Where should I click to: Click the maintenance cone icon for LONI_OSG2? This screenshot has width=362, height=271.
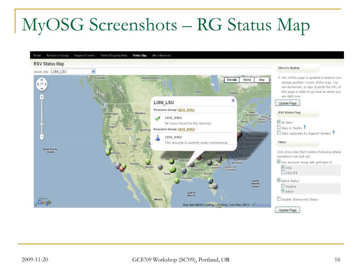tap(158, 138)
